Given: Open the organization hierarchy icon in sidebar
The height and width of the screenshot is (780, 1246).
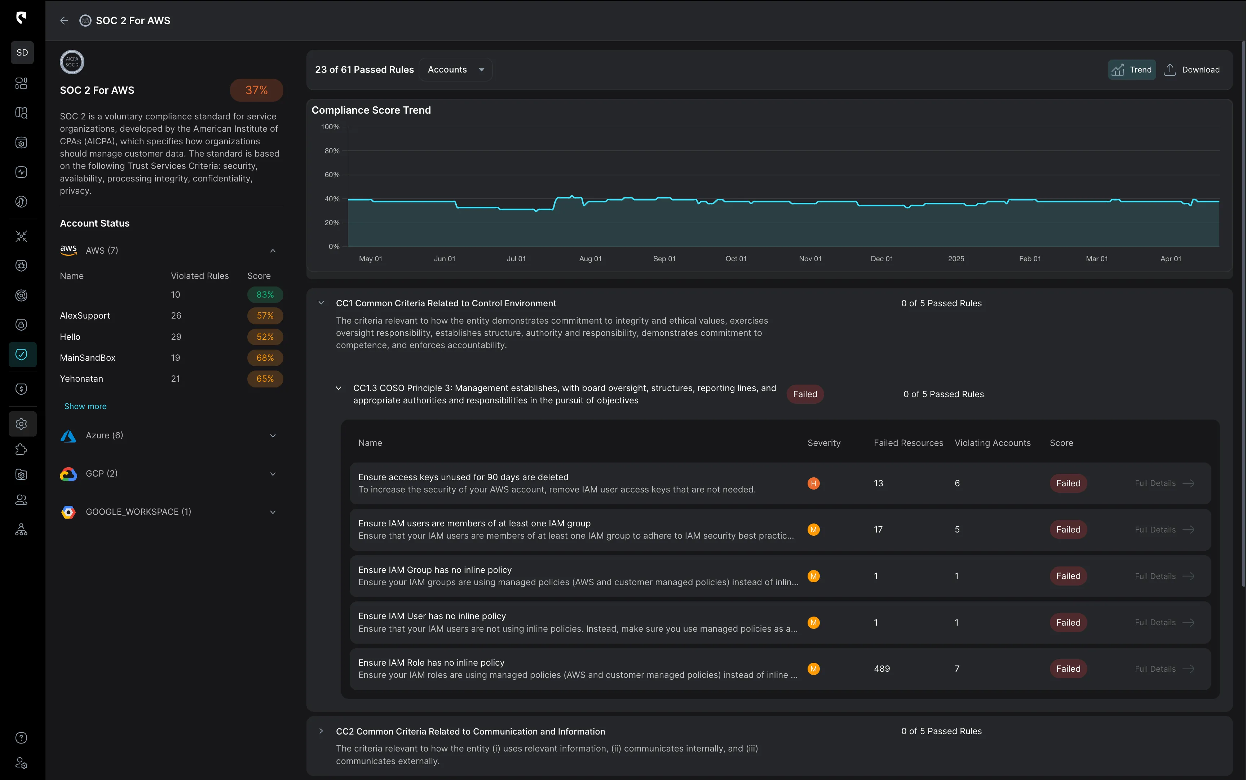Looking at the screenshot, I should tap(21, 530).
